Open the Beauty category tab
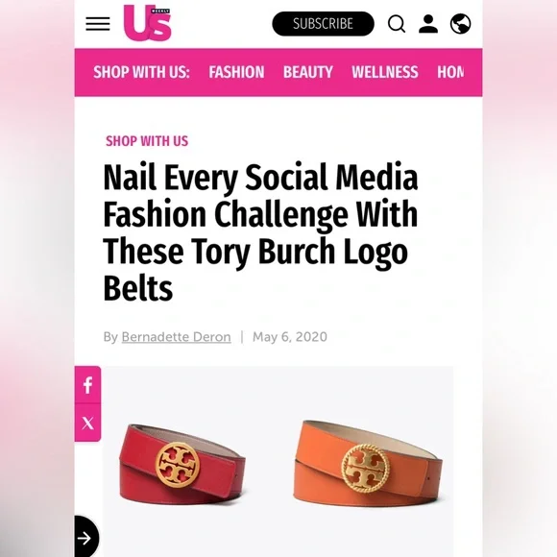Screen dimensions: 557x557 (308, 72)
